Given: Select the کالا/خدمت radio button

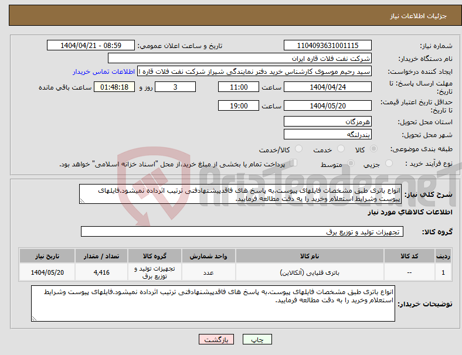Looking at the screenshot, I should tap(299, 149).
